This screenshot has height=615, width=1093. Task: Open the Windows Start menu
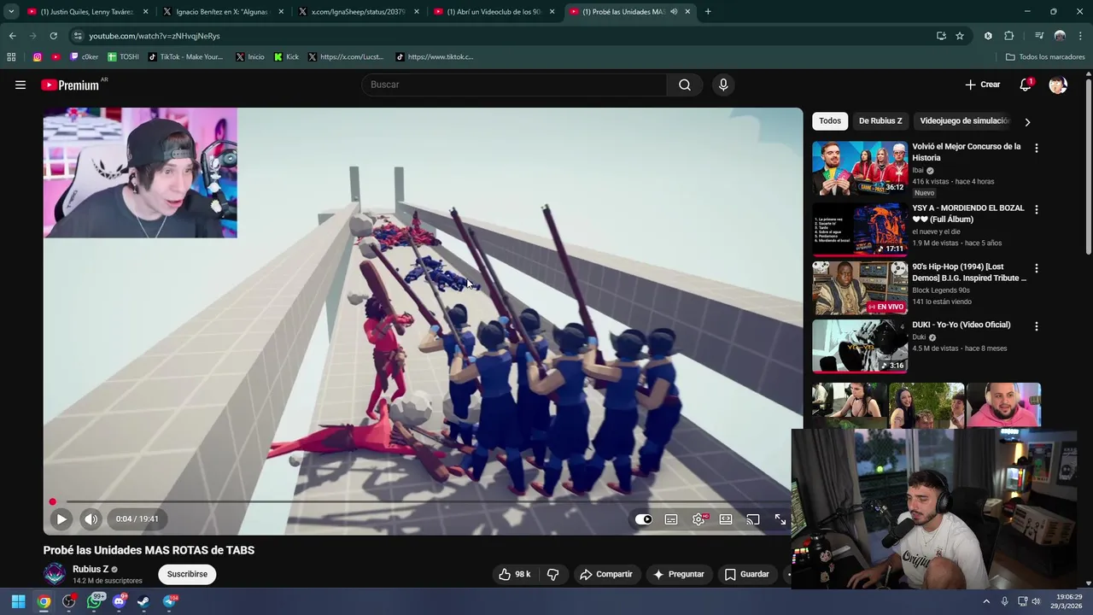[18, 601]
